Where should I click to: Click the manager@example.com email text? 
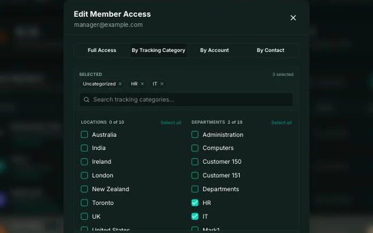coord(108,24)
